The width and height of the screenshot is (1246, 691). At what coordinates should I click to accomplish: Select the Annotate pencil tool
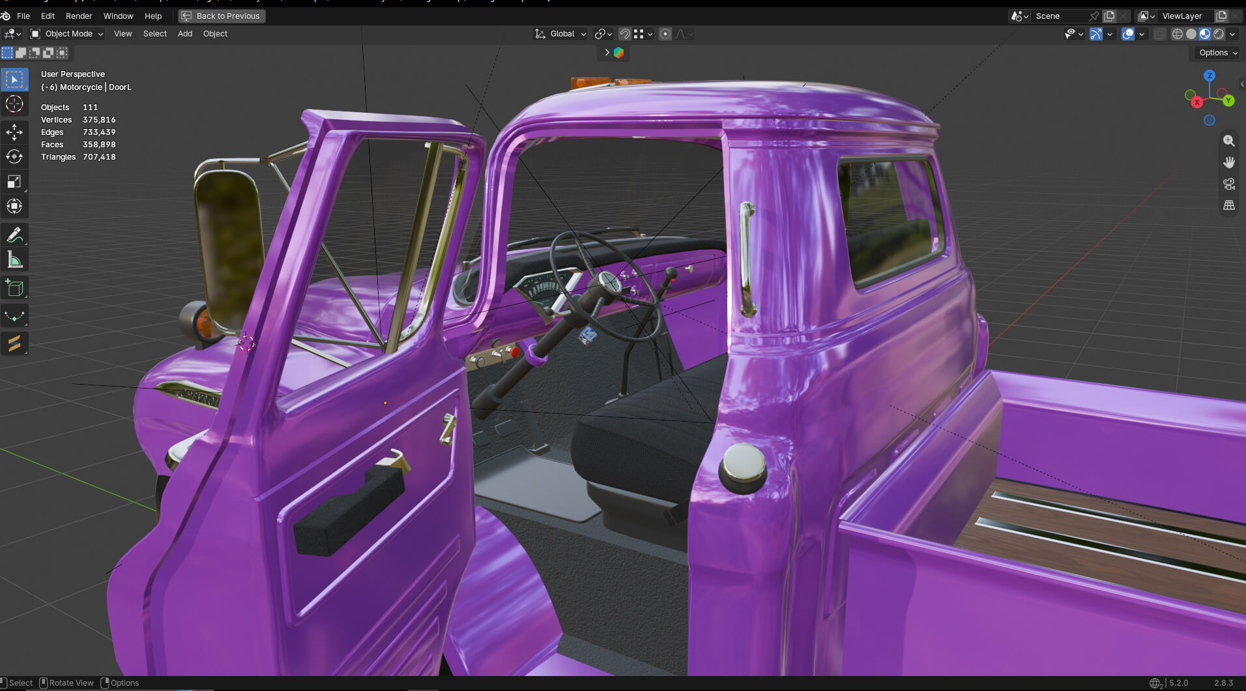(14, 235)
